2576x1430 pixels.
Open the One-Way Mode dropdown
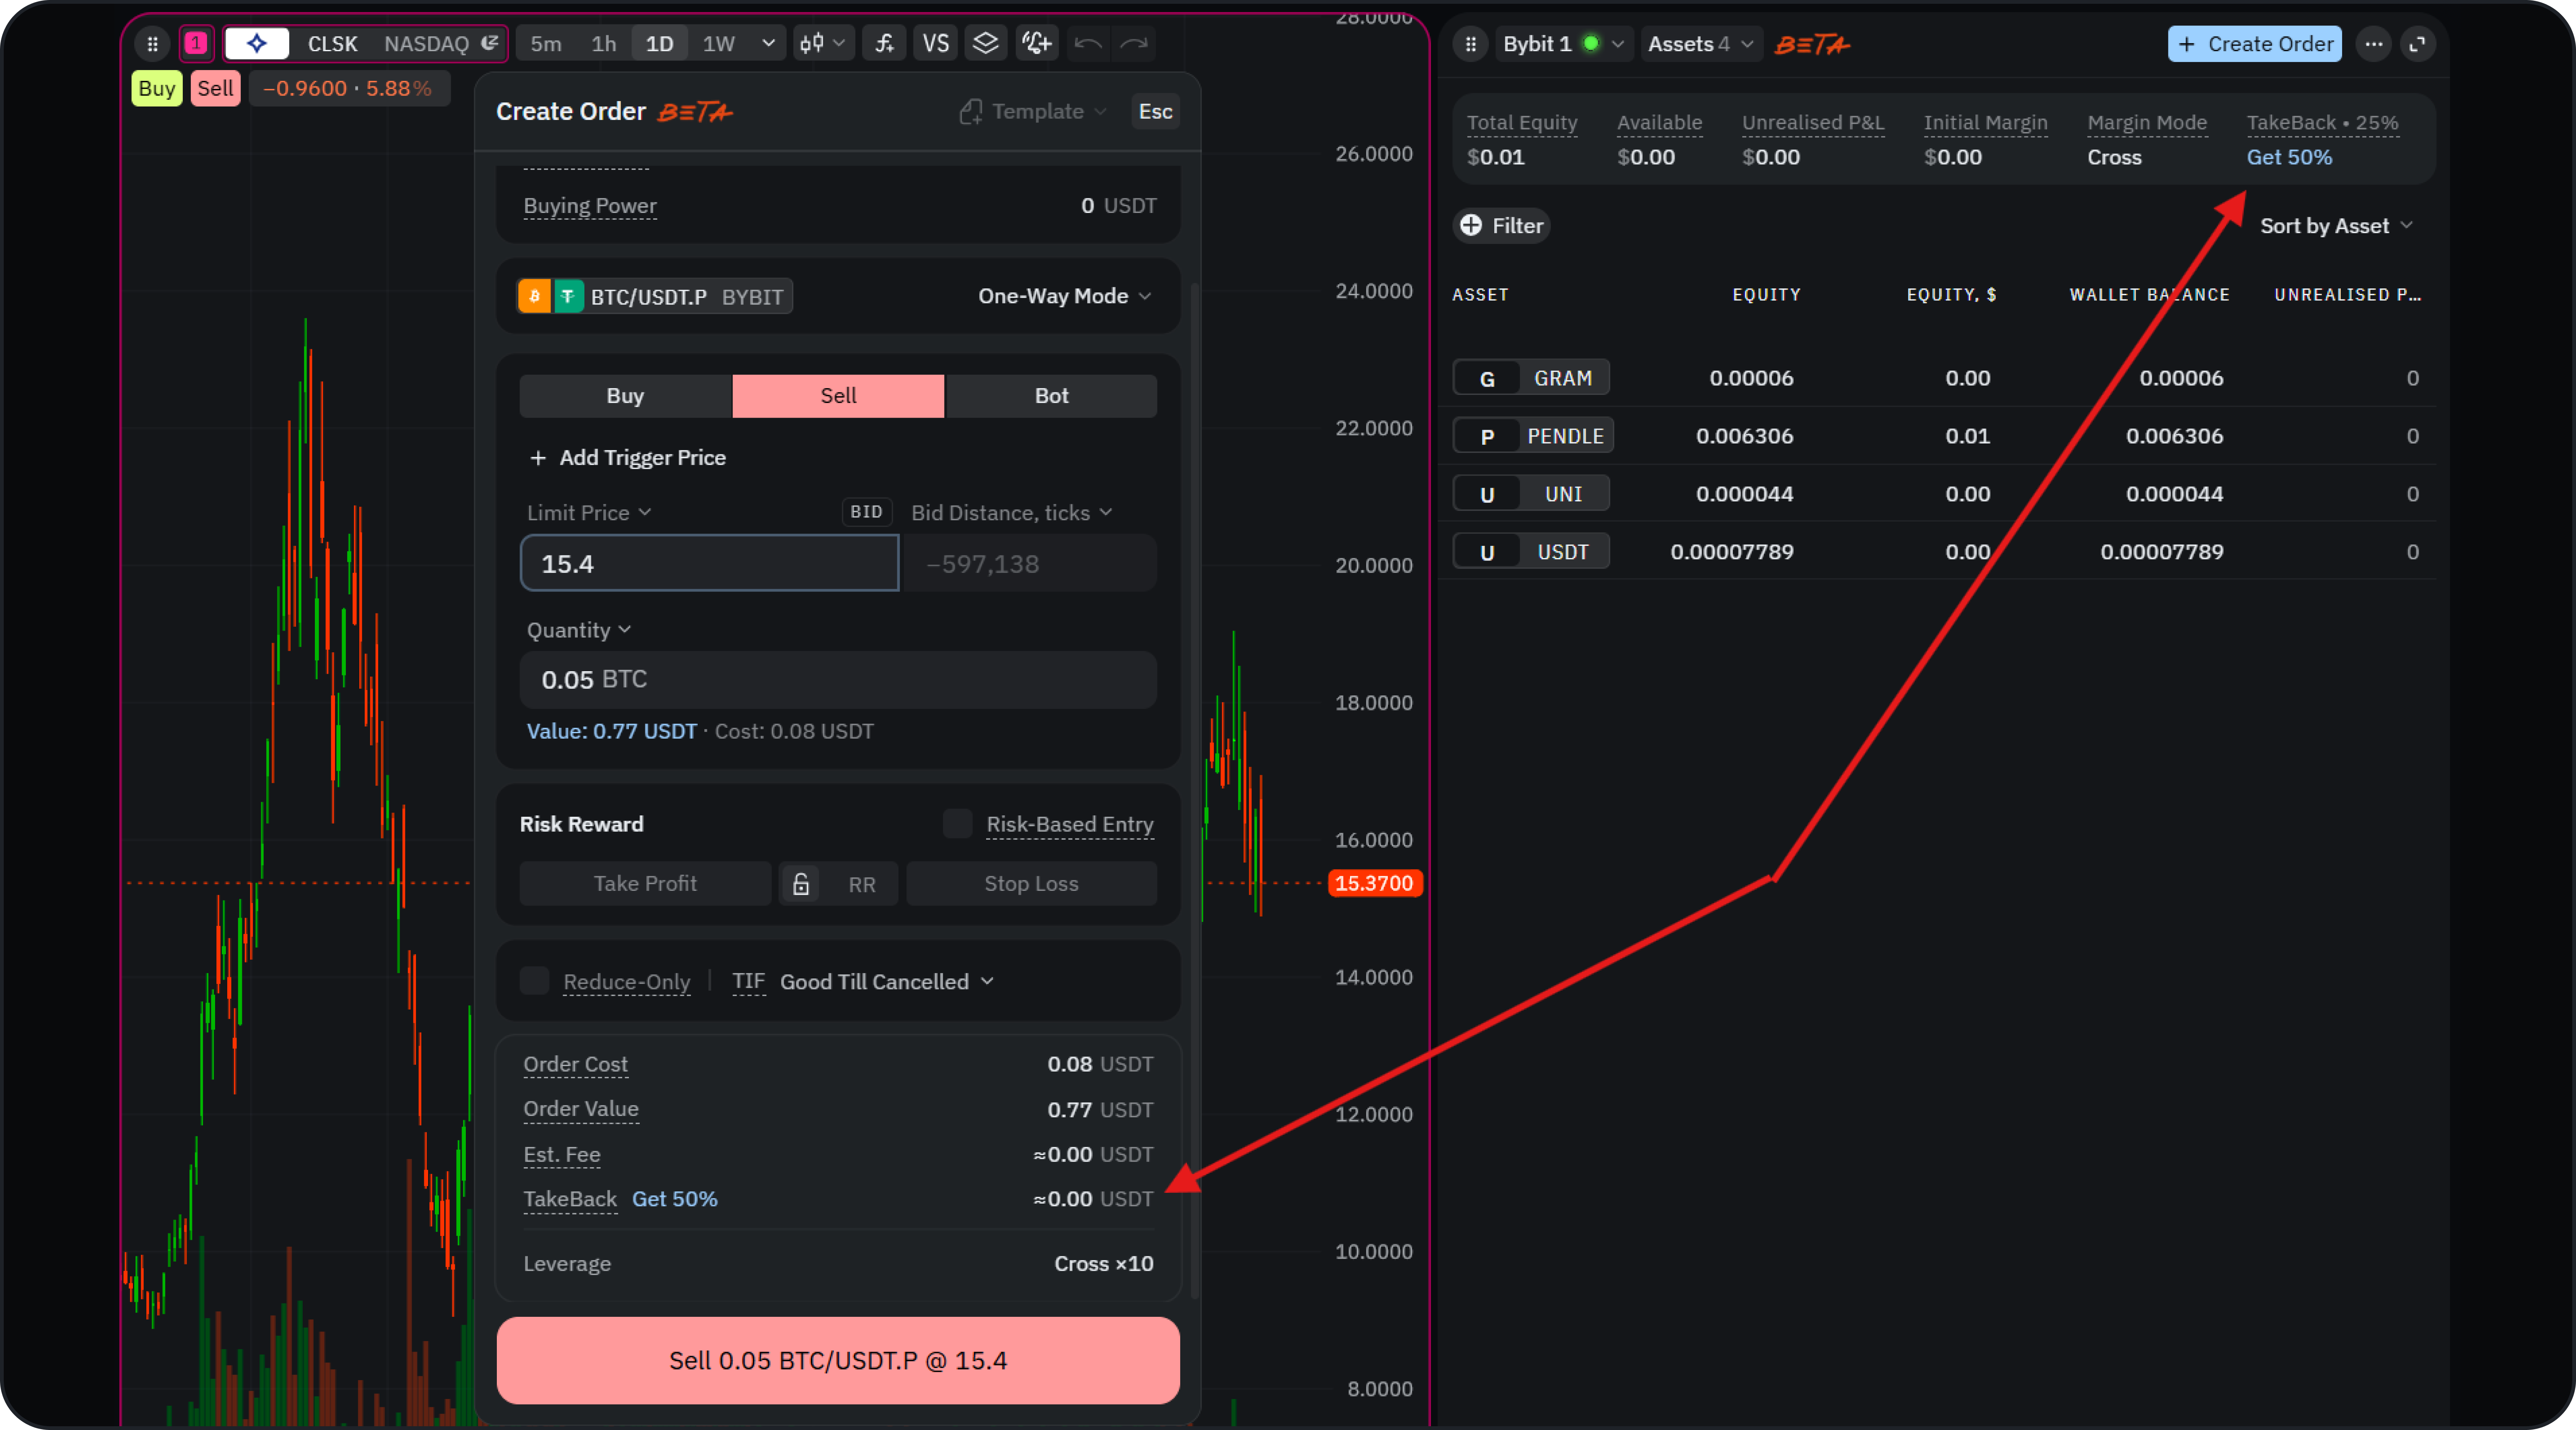1065,296
